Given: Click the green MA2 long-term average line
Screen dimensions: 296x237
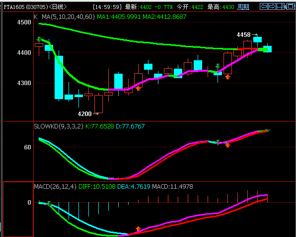Looking at the screenshot, I should click(x=132, y=41).
